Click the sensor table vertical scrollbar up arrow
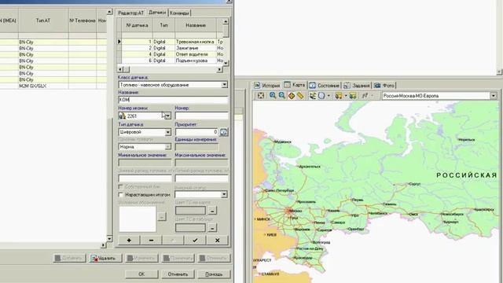This screenshot has width=503, height=283. click(x=226, y=21)
